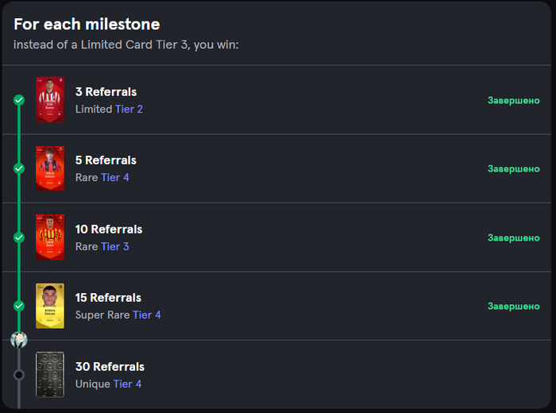Open the 15 Referrals yellow Super Rare card
The height and width of the screenshot is (413, 556).
coord(50,306)
